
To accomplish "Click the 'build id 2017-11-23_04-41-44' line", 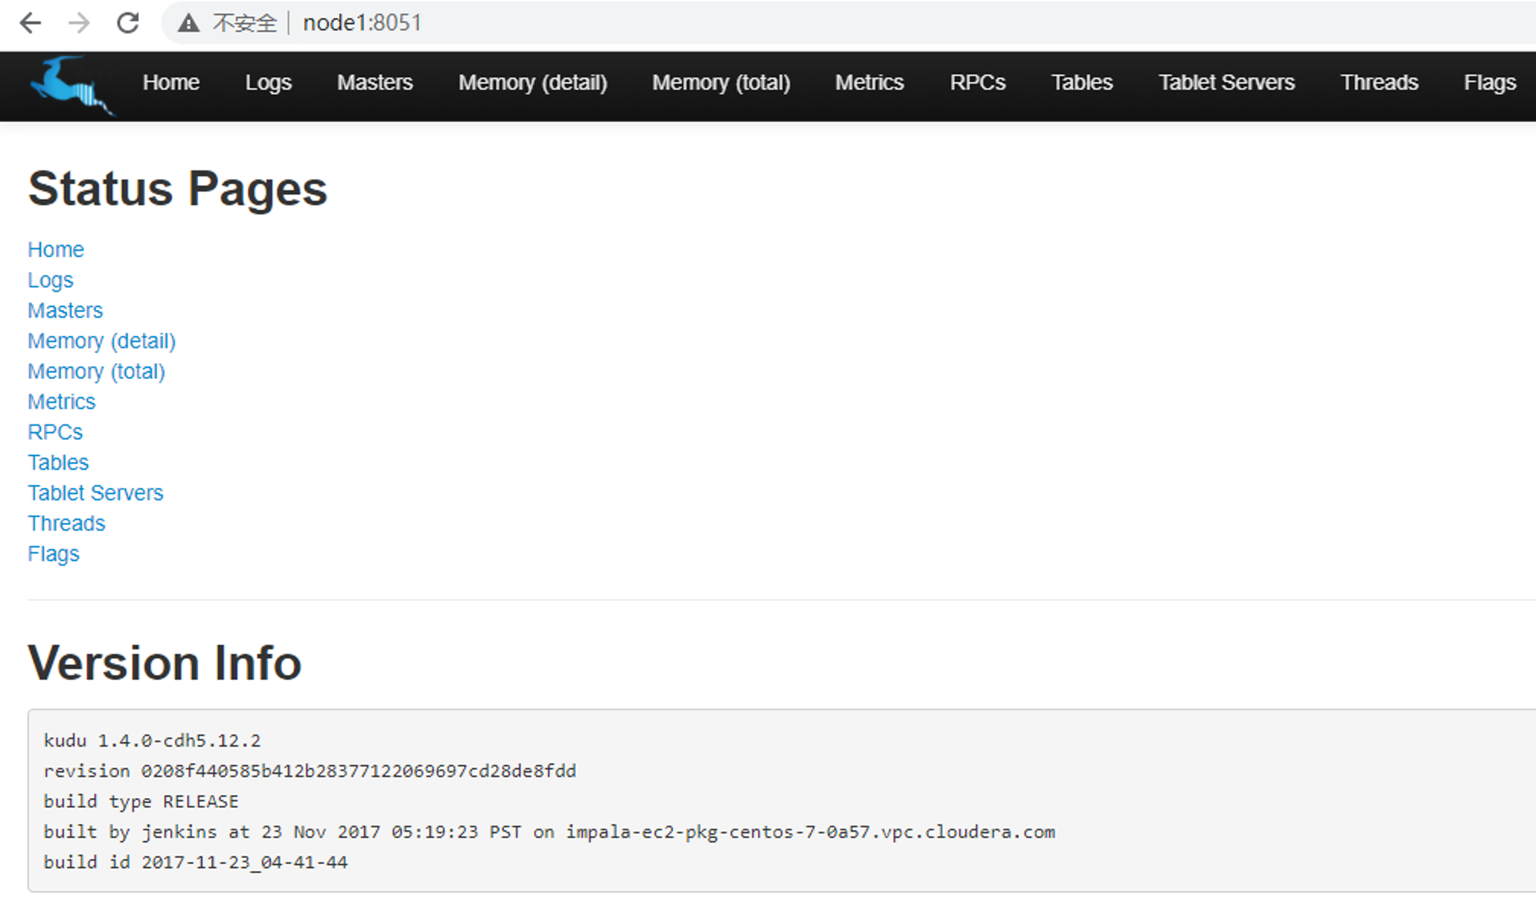I will pos(196,862).
